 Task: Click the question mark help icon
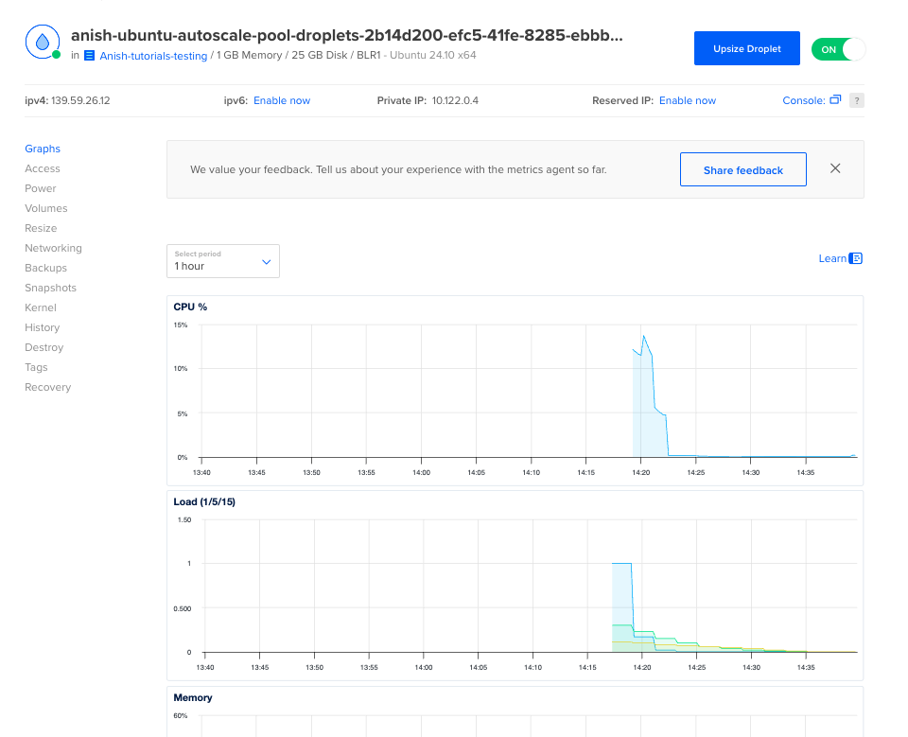[x=856, y=100]
